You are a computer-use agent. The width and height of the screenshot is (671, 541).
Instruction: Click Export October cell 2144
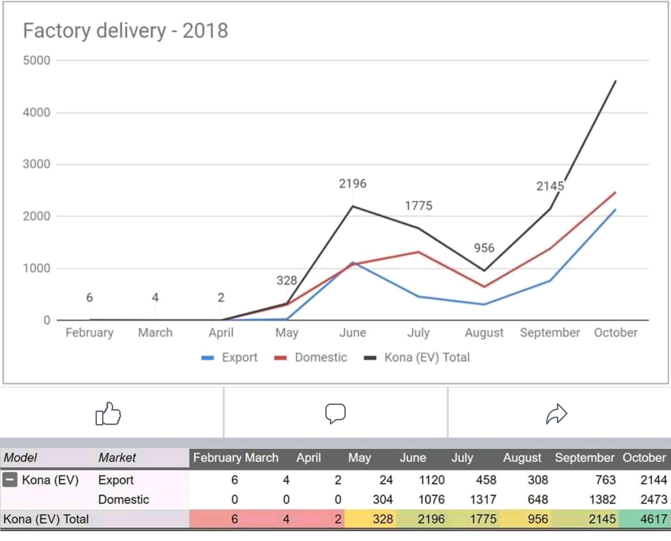coord(654,480)
